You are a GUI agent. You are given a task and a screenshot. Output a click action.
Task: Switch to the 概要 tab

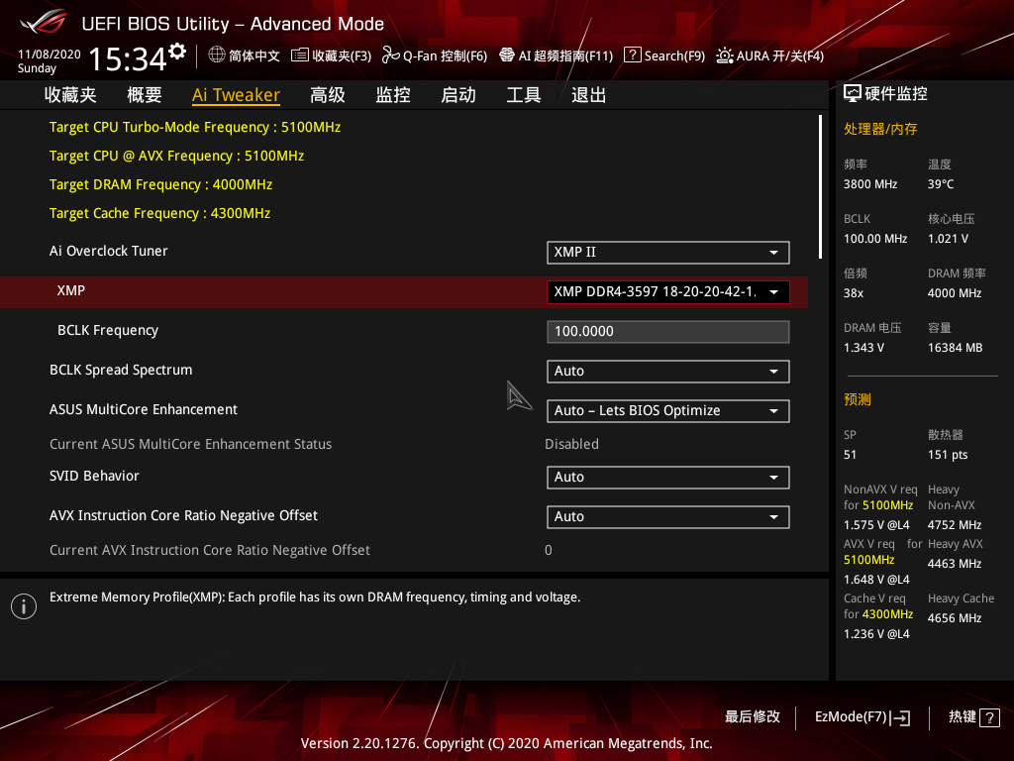(145, 95)
